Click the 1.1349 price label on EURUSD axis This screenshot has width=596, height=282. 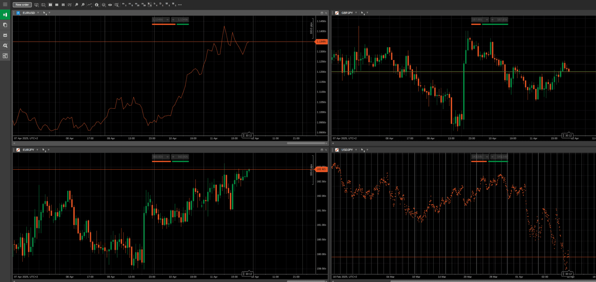321,42
